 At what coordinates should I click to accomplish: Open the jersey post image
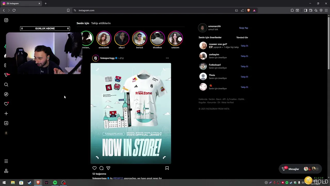click(131, 113)
